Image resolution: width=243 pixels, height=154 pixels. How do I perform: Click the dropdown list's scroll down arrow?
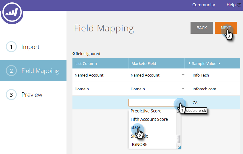[x=178, y=146]
